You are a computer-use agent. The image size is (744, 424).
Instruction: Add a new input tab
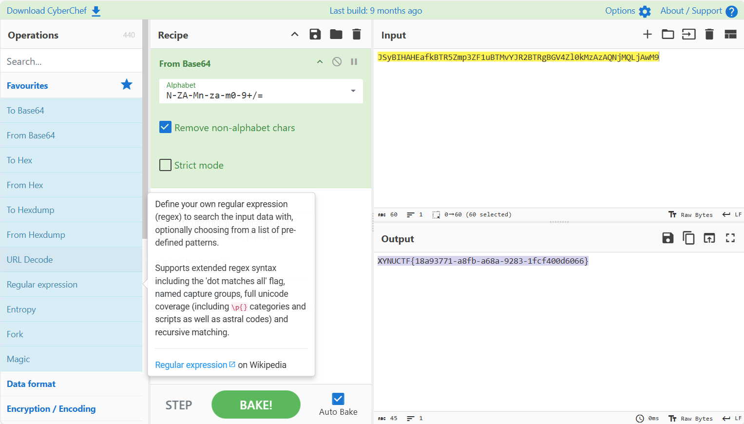tap(647, 34)
